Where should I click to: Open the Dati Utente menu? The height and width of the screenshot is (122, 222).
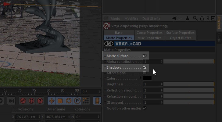click(151, 19)
